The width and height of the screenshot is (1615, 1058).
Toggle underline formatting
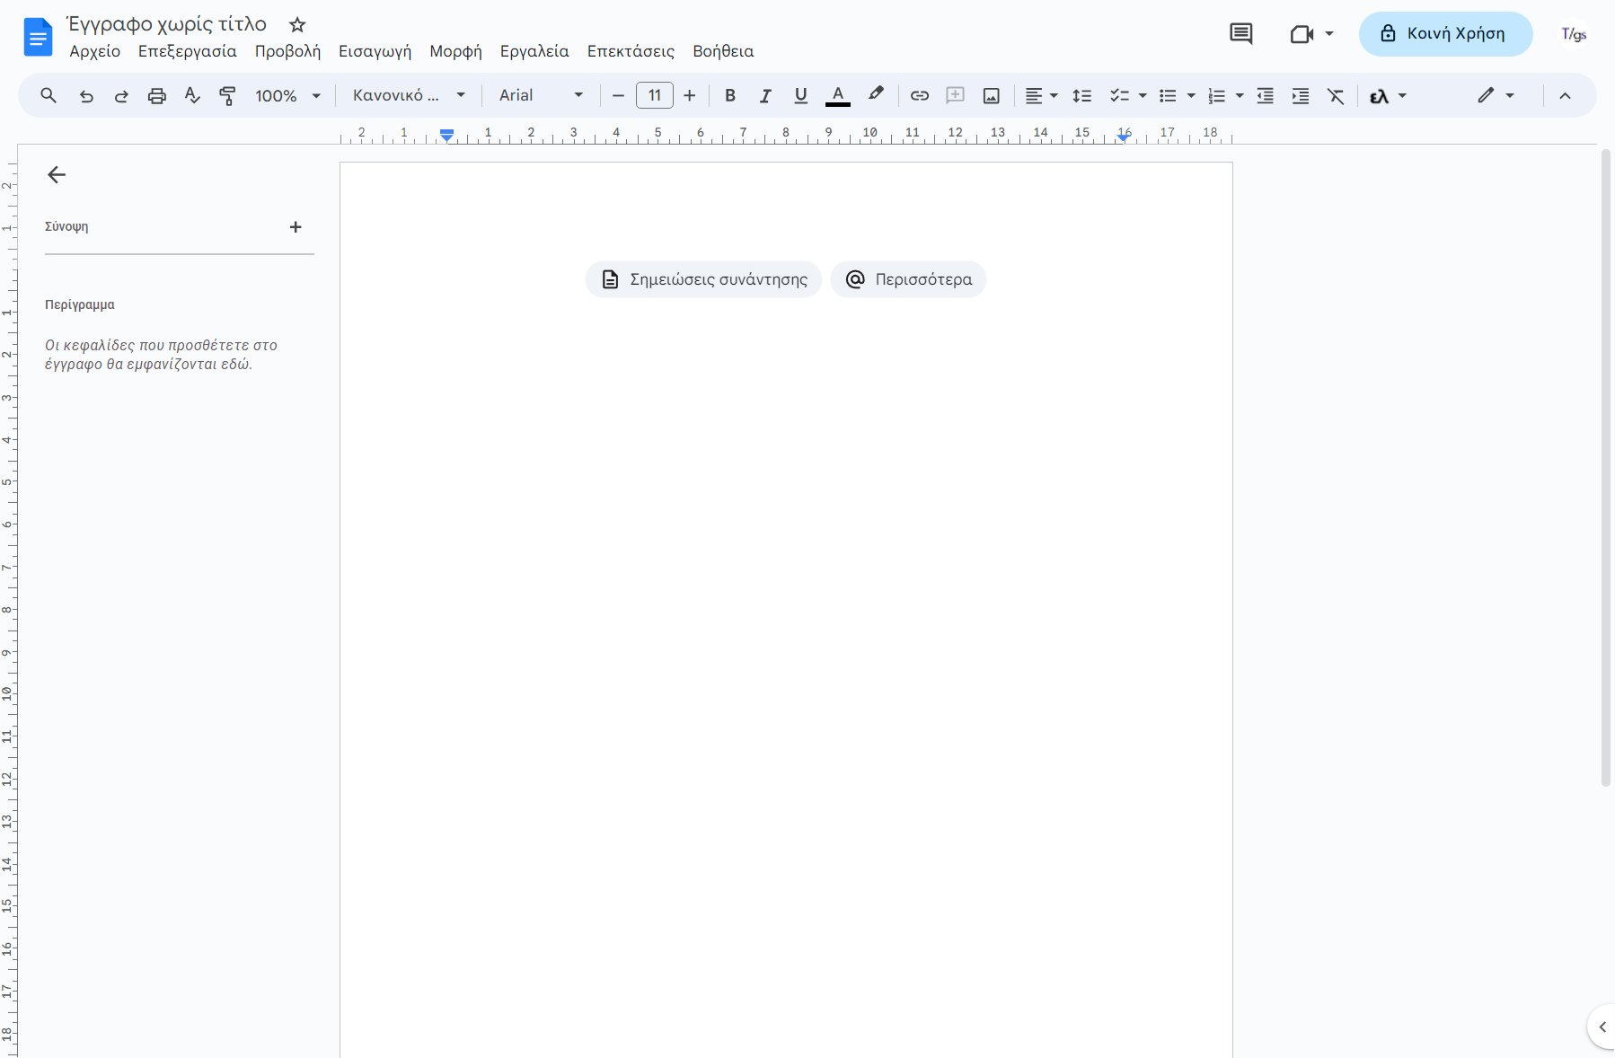800,96
